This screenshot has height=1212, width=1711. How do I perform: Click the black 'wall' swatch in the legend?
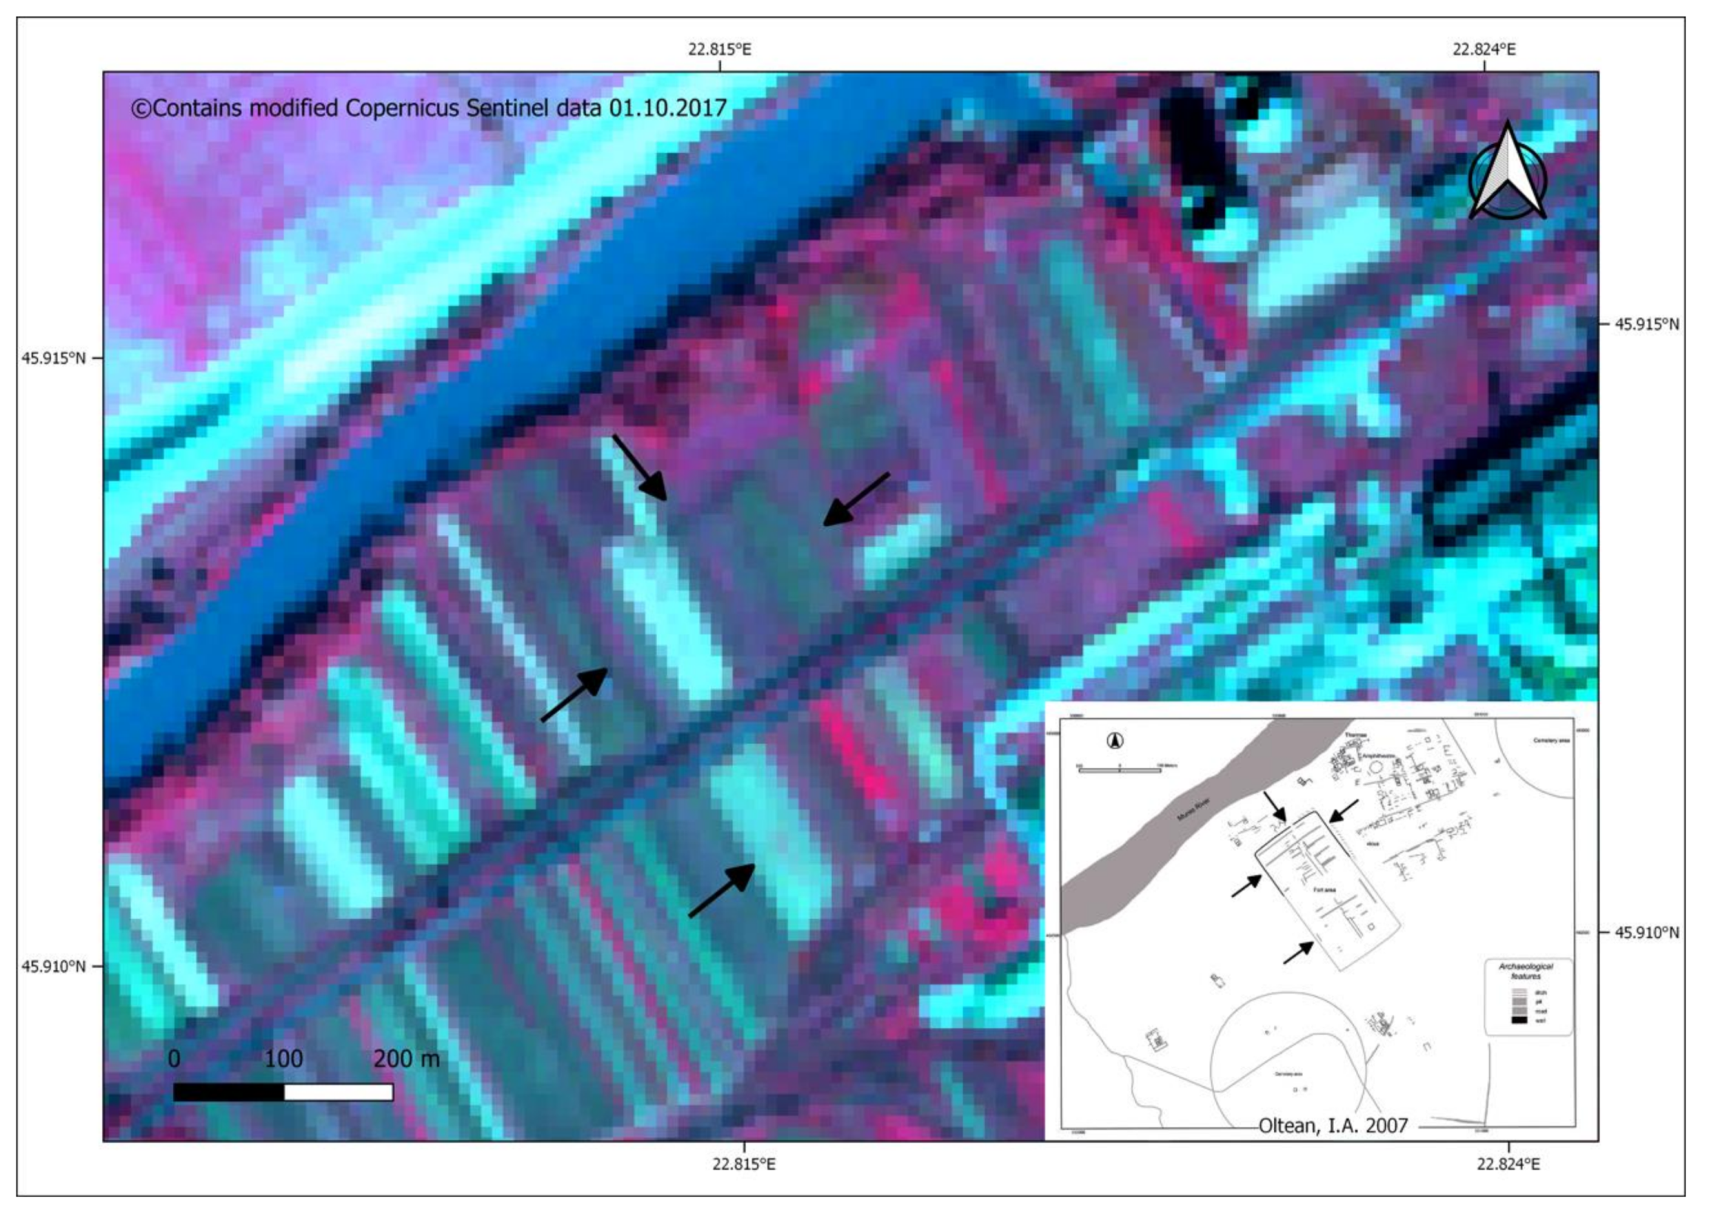(1520, 1020)
